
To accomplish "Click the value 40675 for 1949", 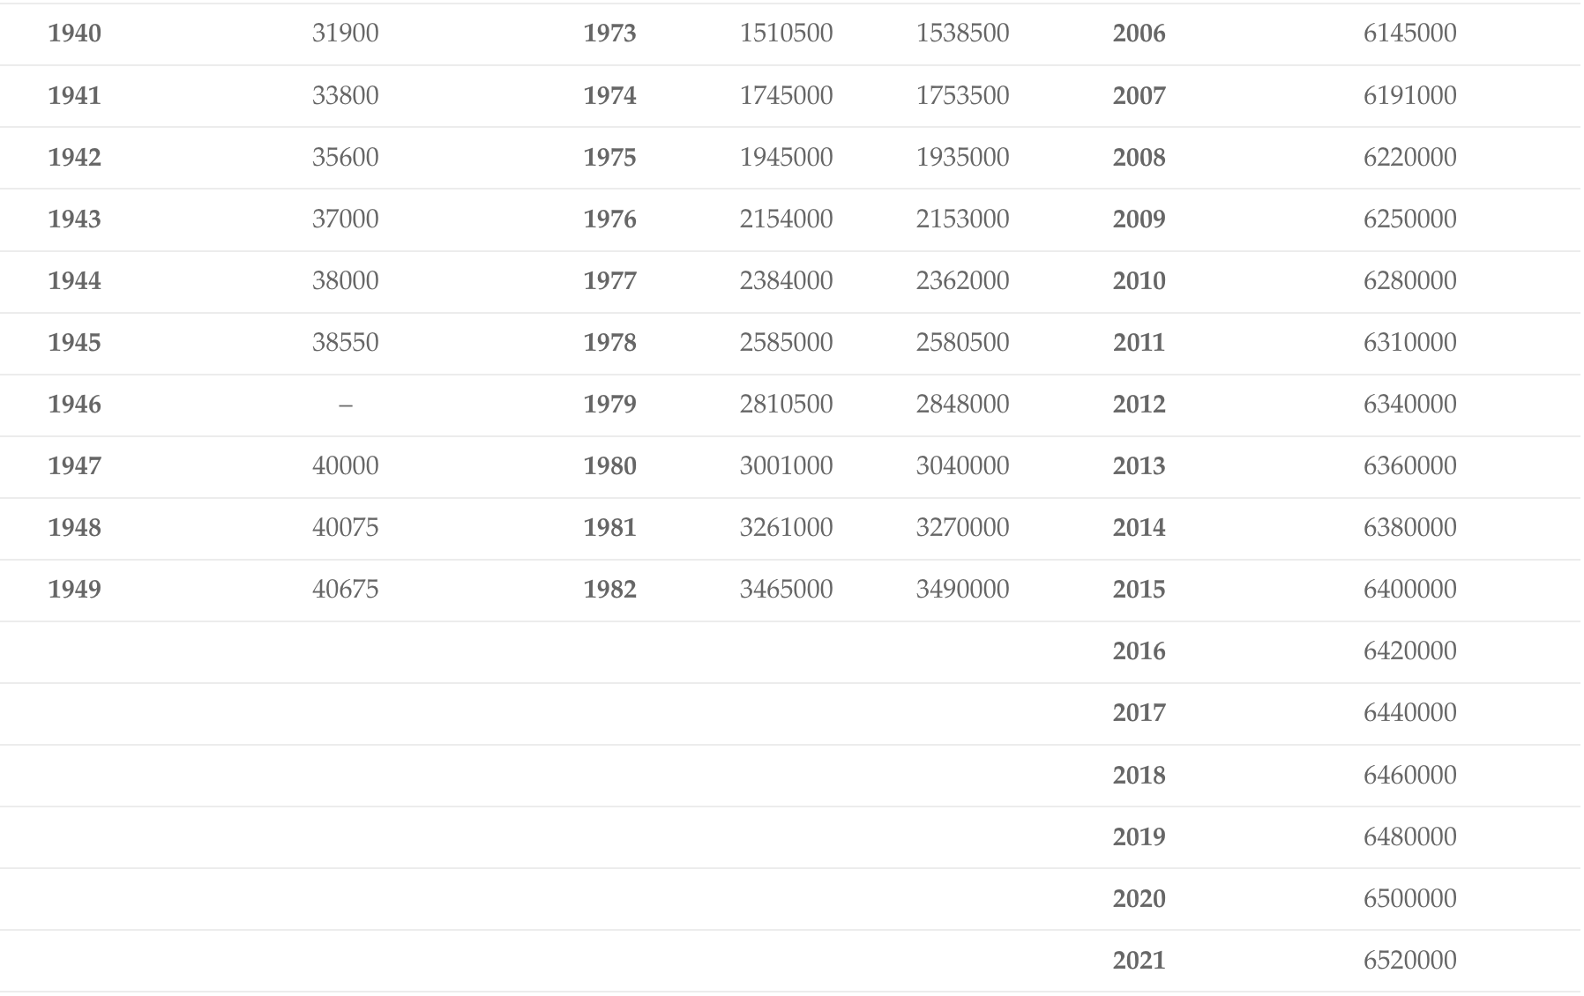I will (x=345, y=589).
